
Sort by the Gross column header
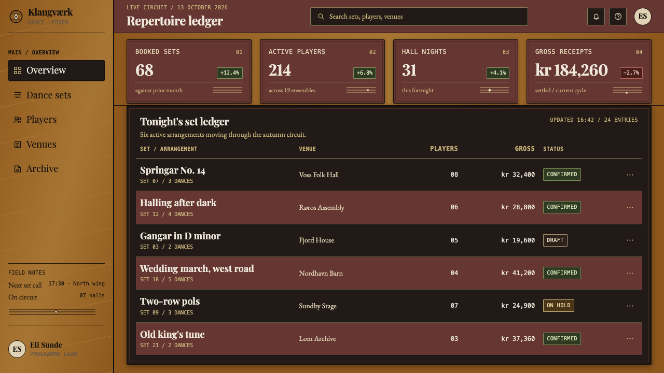pyautogui.click(x=524, y=149)
